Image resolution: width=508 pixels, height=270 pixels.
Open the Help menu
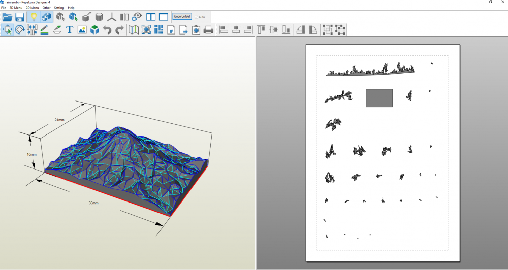pyautogui.click(x=71, y=8)
